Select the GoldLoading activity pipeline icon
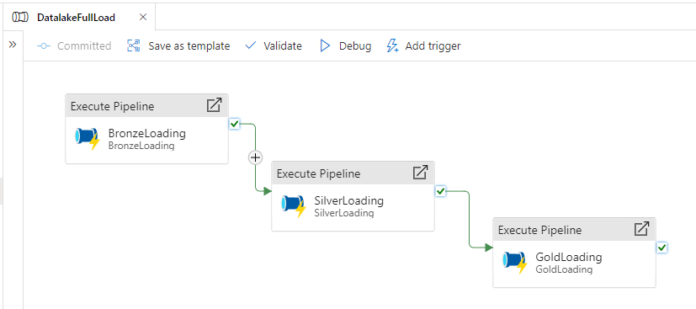The height and width of the screenshot is (309, 696). coord(515,263)
